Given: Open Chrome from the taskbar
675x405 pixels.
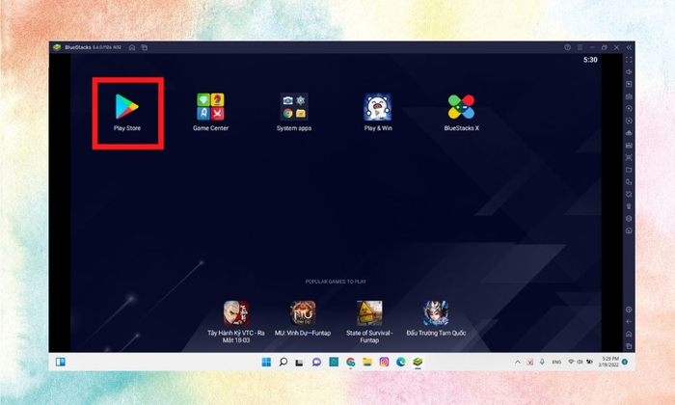Looking at the screenshot, I should point(350,362).
